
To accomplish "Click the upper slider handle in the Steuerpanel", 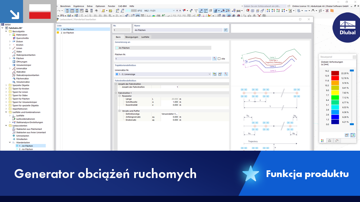I will tap(352, 71).
